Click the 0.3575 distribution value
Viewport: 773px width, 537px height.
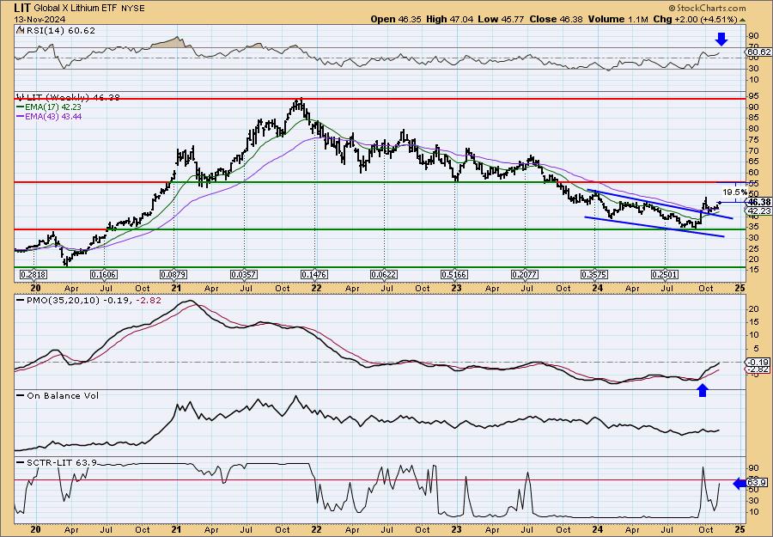(x=594, y=274)
